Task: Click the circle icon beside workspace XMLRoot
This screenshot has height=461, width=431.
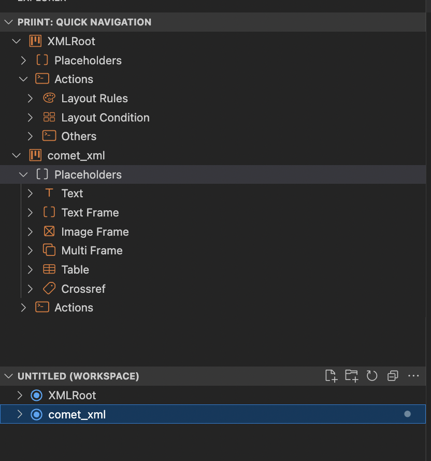Action: (x=37, y=396)
